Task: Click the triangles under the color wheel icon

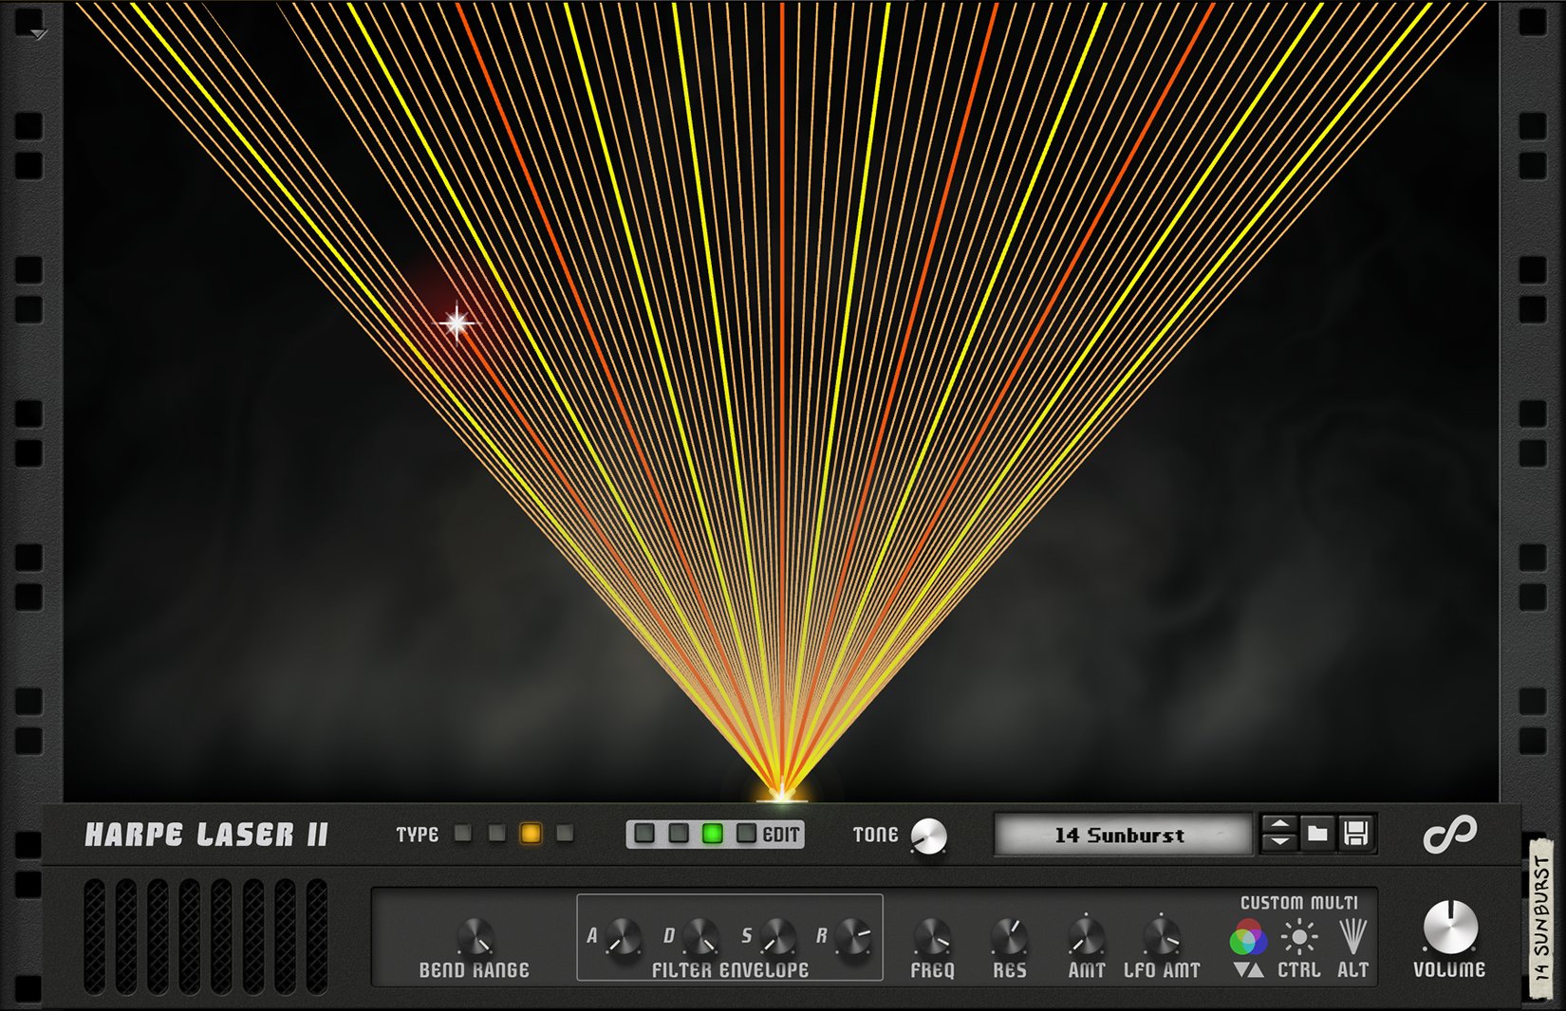Action: pos(1249,969)
